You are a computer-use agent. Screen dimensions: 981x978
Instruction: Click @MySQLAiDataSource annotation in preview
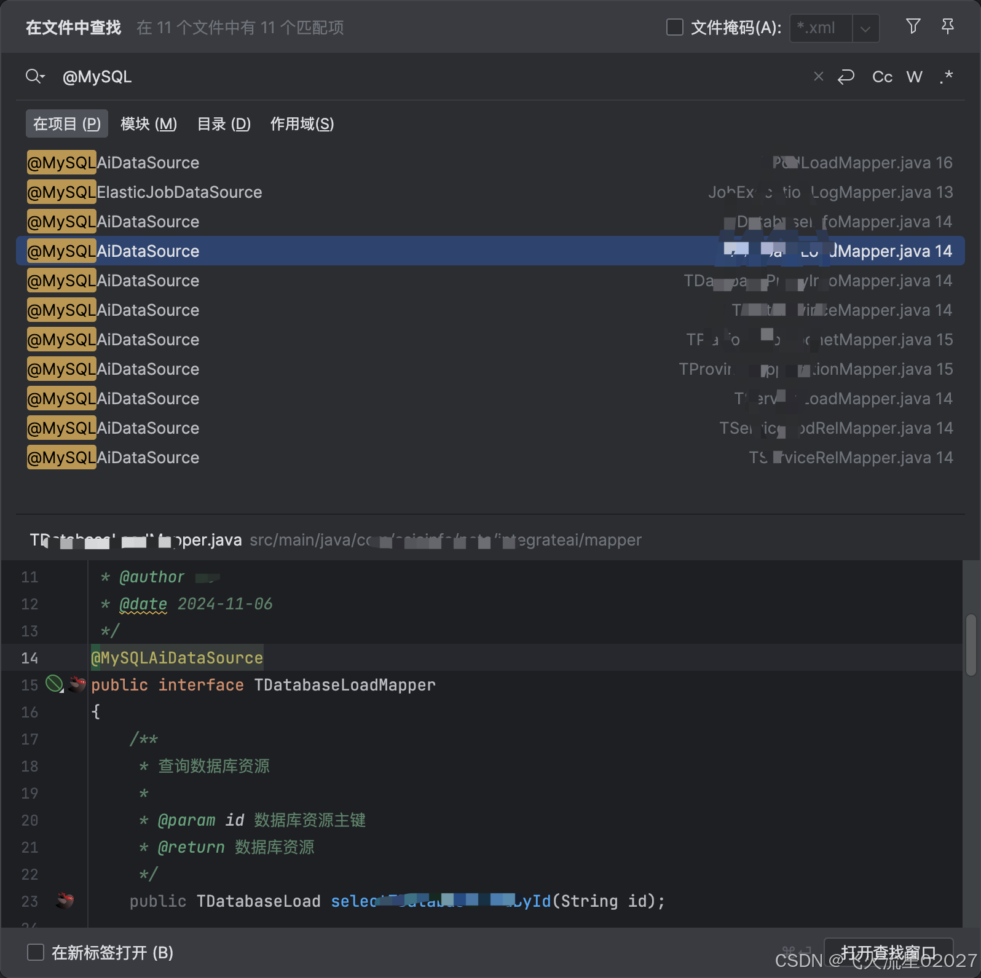click(x=177, y=658)
